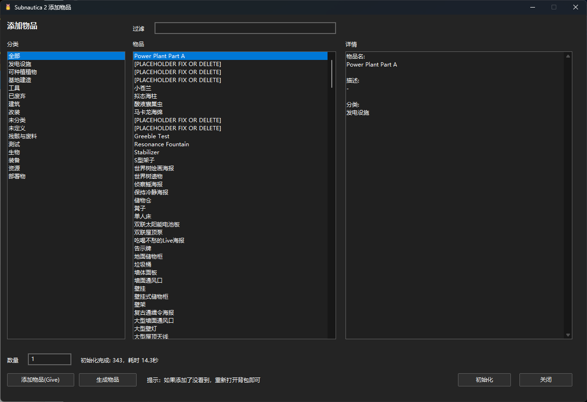587x402 pixels.
Task: Select the 壁架 item
Action: point(230,304)
